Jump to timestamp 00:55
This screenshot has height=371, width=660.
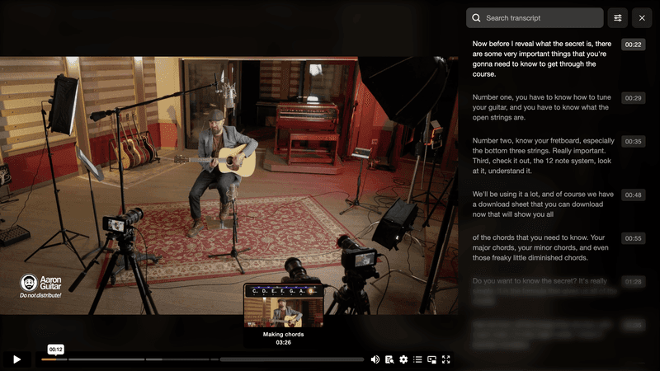point(633,238)
